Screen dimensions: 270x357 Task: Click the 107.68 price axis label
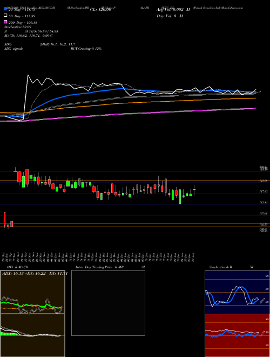(x=264, y=214)
